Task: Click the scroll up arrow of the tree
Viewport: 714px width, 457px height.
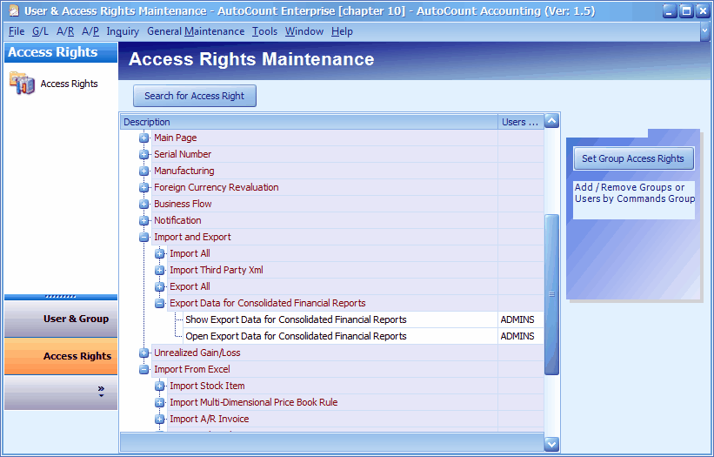Action: (552, 121)
